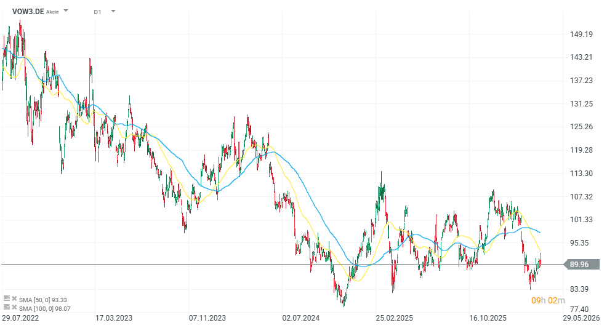607x328 pixels.
Task: Click the 125.26 price axis label
Action: click(581, 127)
